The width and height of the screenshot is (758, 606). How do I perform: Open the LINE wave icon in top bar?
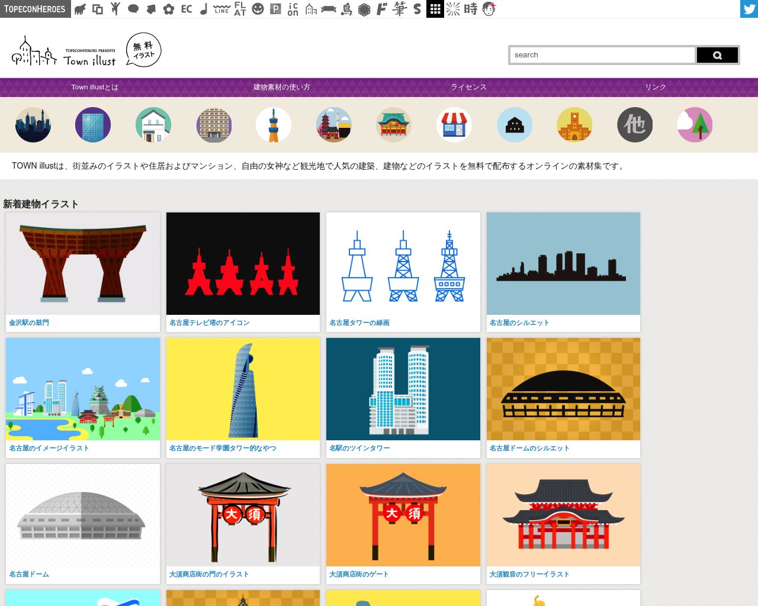222,9
